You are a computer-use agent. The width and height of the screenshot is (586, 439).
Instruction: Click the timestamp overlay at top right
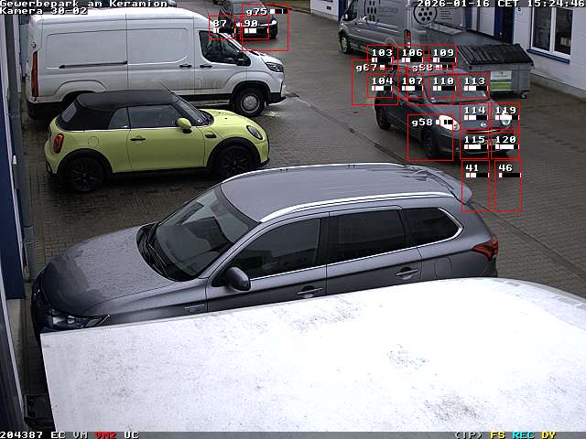click(500, 5)
